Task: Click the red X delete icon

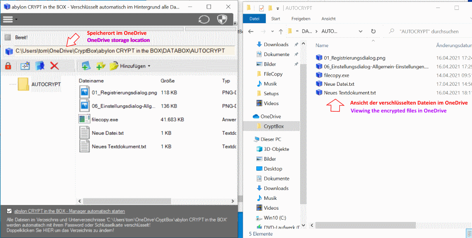Action: [54, 66]
